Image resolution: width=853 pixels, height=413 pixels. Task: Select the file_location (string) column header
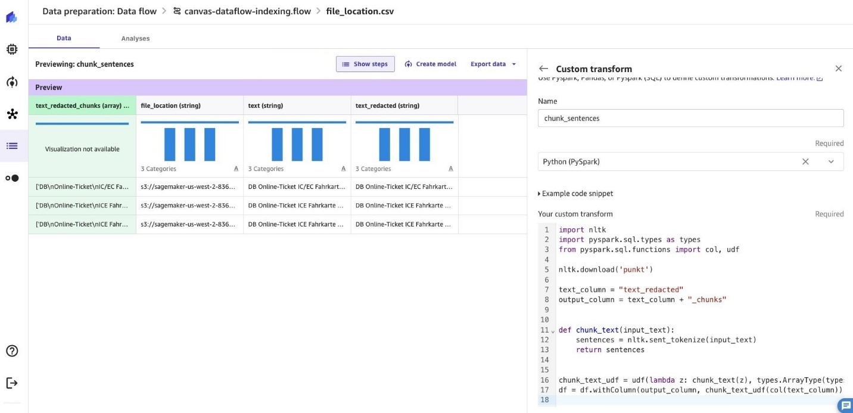[190, 105]
